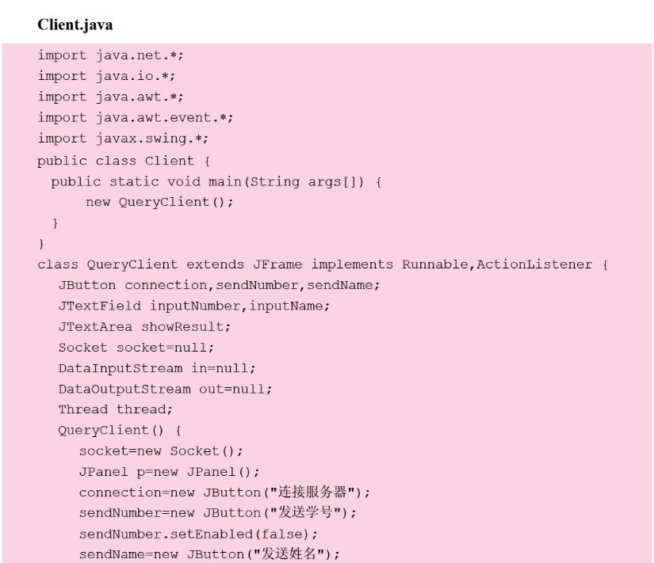
Task: Click the JTextField inputNumber,inputName line
Action: (193, 306)
